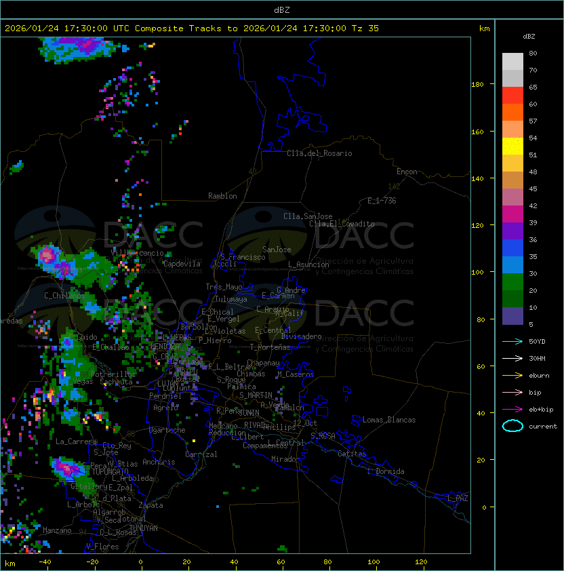Pick the red swatch in dBZ scale
The image size is (564, 571).
pyautogui.click(x=512, y=96)
